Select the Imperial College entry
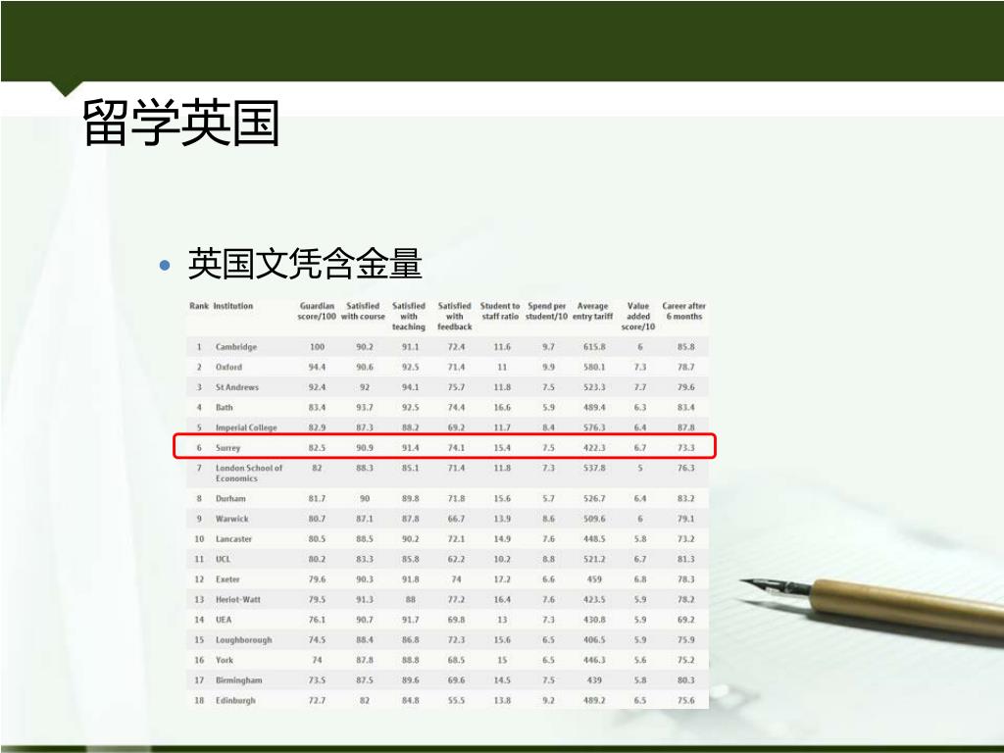Image resolution: width=1004 pixels, height=753 pixels. pos(246,427)
